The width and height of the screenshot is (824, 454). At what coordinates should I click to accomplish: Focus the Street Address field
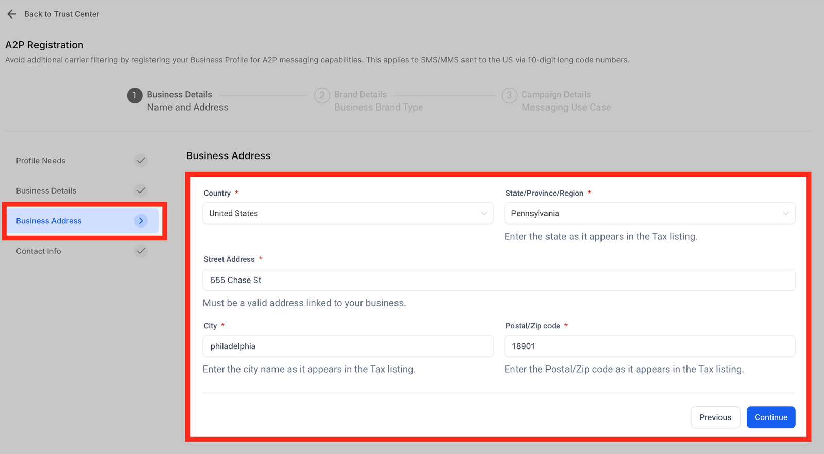(499, 280)
